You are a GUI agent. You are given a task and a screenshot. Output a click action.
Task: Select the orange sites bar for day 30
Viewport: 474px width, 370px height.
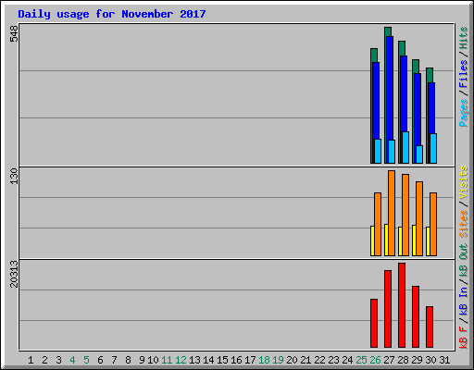point(433,224)
